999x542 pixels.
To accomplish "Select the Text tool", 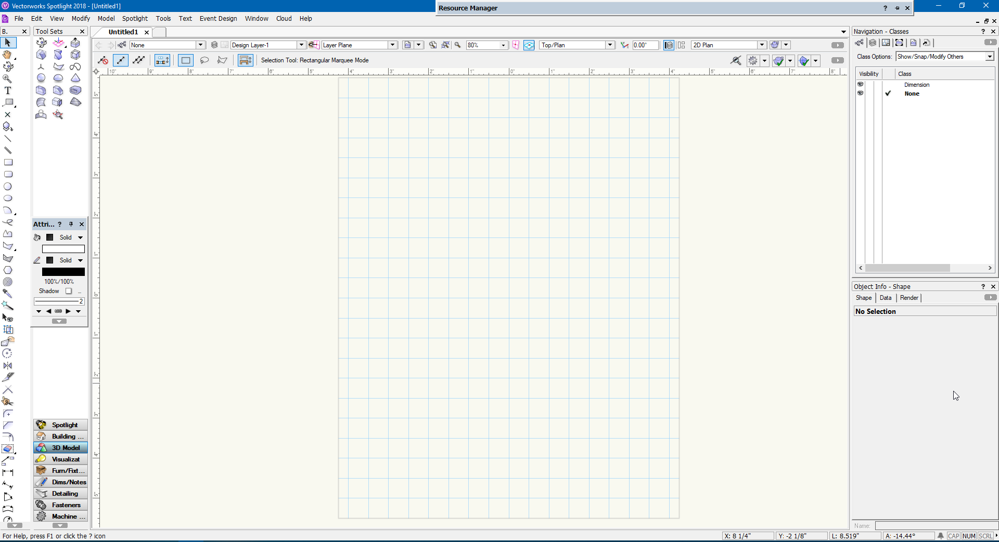I will coord(8,90).
